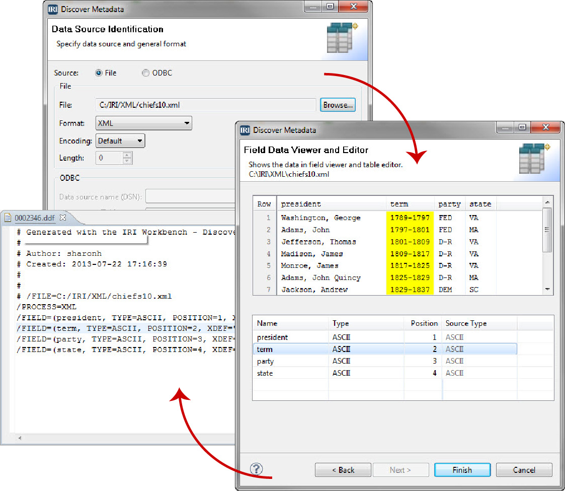Select the party field row

pyautogui.click(x=385, y=361)
